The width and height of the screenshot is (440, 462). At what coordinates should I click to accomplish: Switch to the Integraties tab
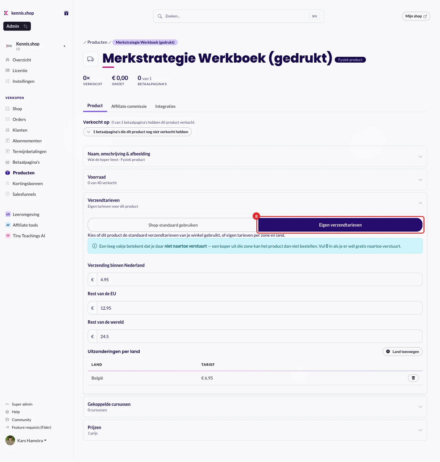click(x=165, y=106)
